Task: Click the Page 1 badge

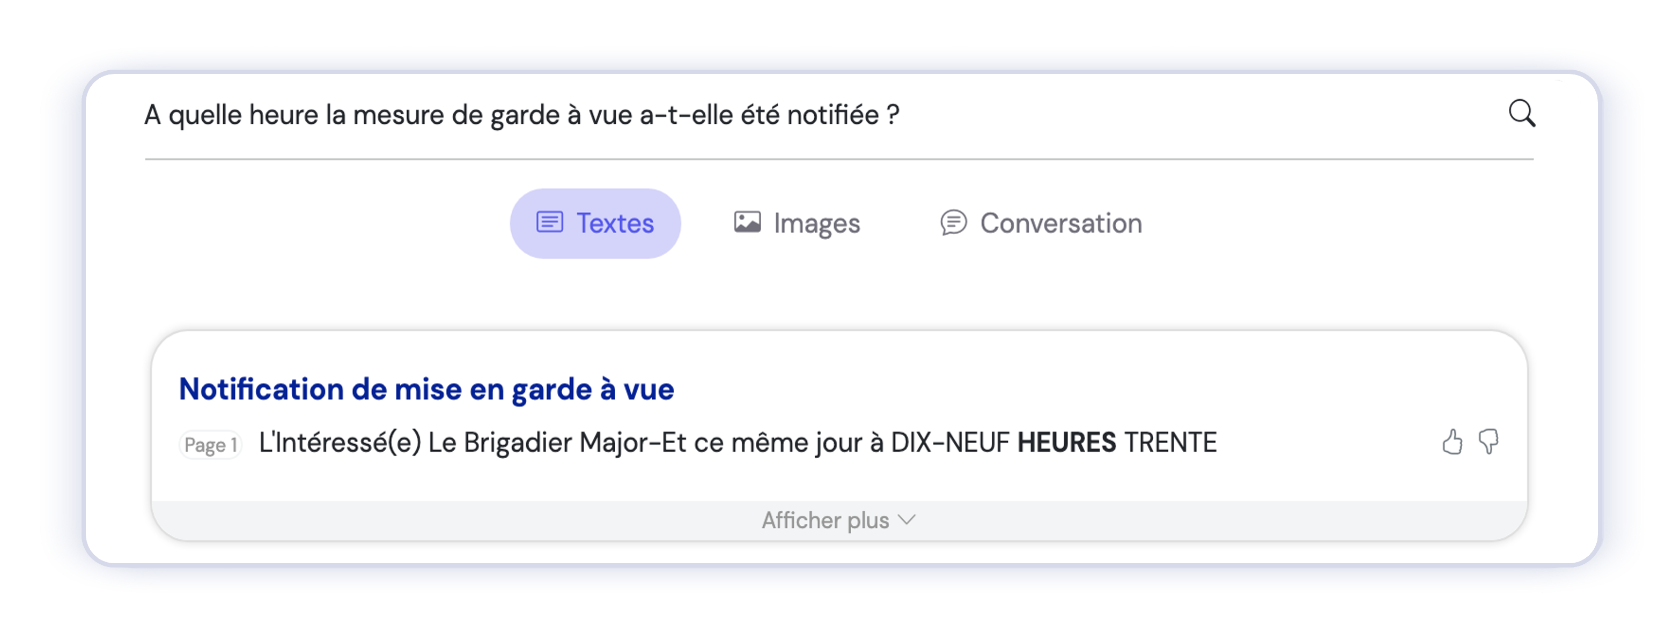Action: [210, 444]
